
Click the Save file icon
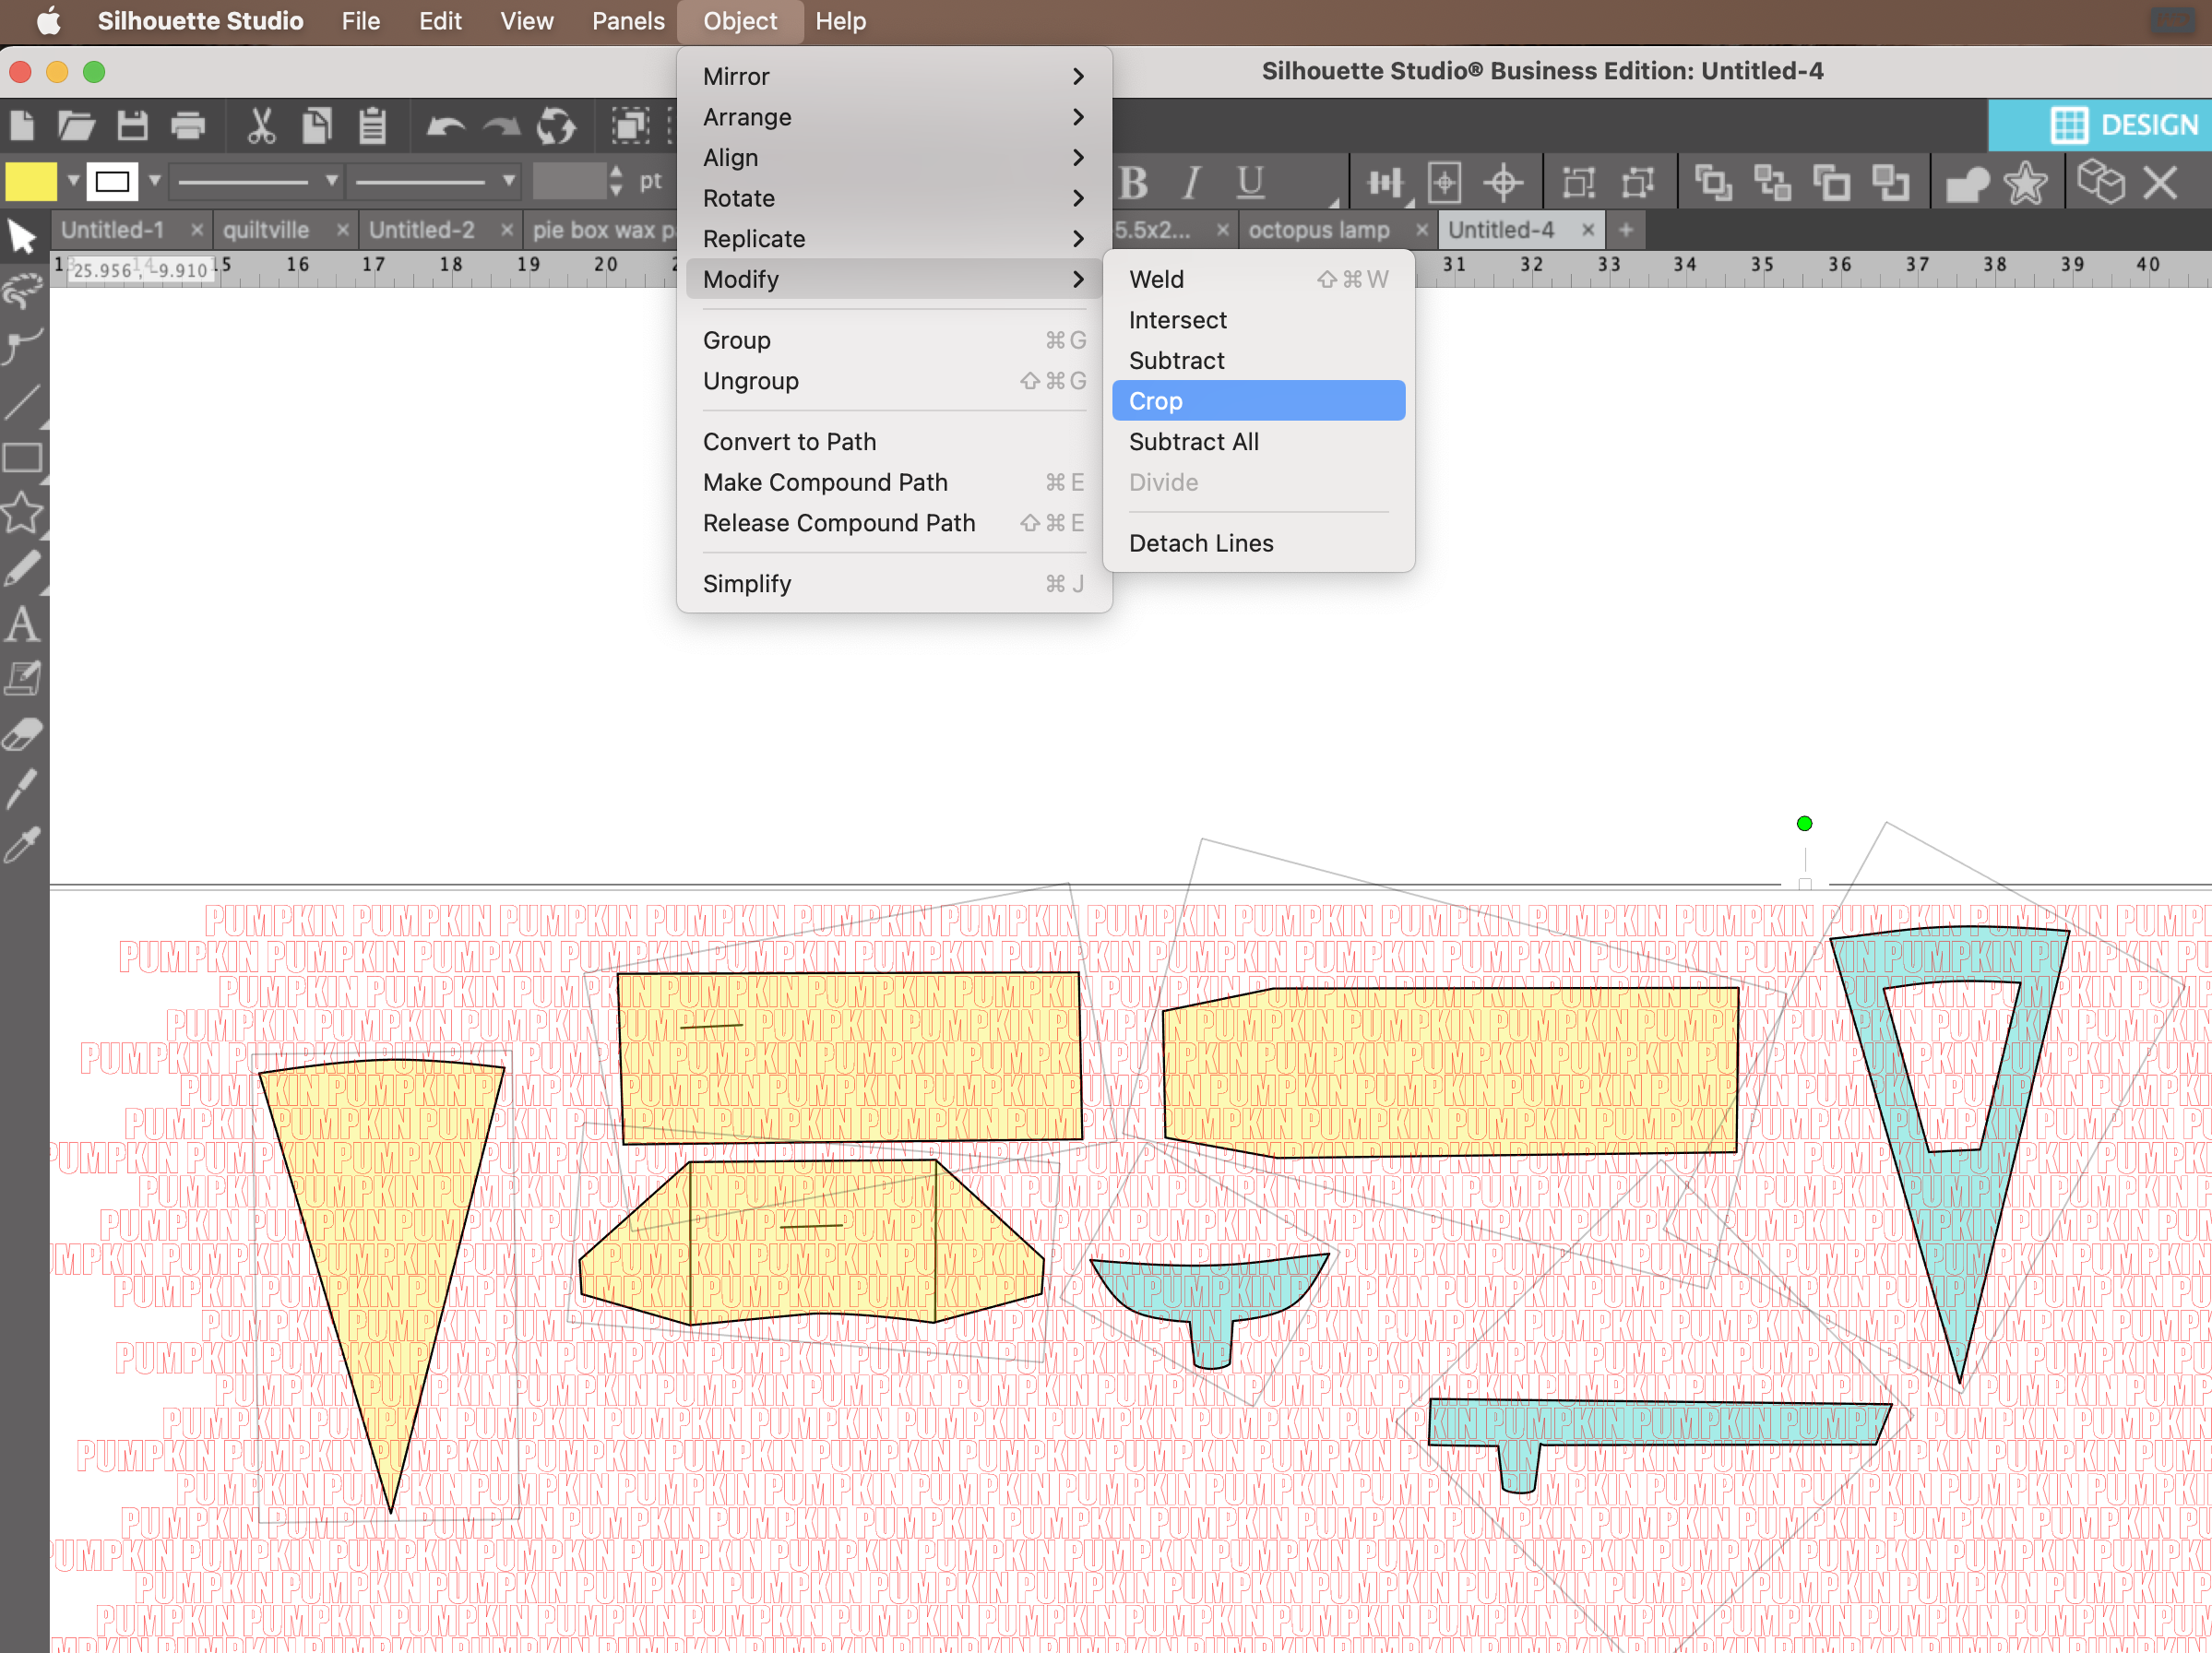pos(132,126)
